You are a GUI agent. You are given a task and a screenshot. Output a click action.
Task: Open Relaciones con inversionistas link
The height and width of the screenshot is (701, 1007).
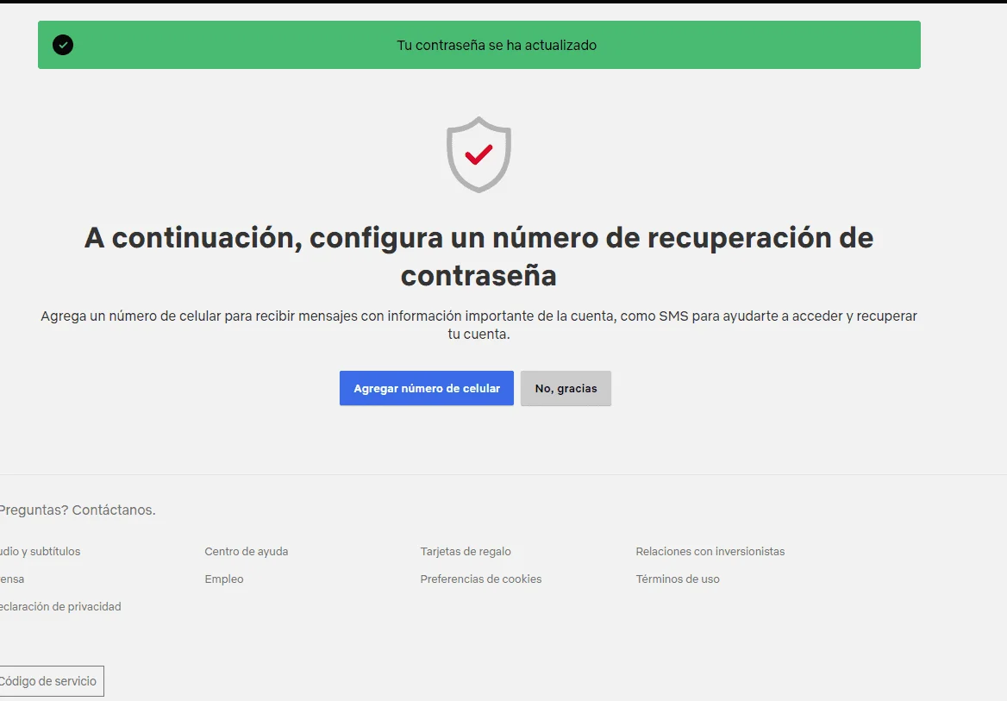[710, 551]
